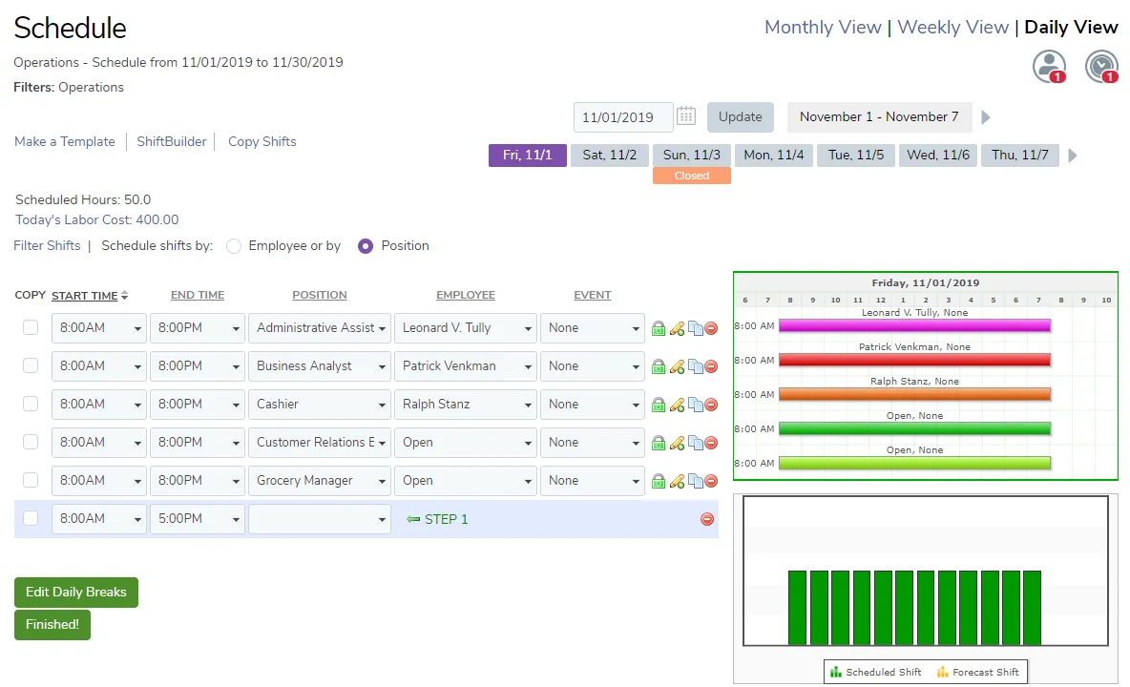Image resolution: width=1130 pixels, height=687 pixels.
Task: Check copy box for Customer Relations shift
Action: (31, 442)
